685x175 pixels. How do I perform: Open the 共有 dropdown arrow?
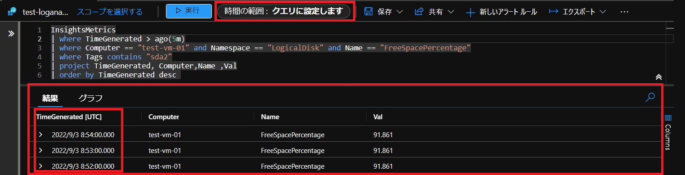(451, 12)
